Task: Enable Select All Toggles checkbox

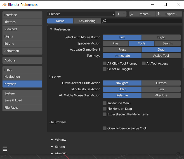Action: pyautogui.click(x=104, y=69)
